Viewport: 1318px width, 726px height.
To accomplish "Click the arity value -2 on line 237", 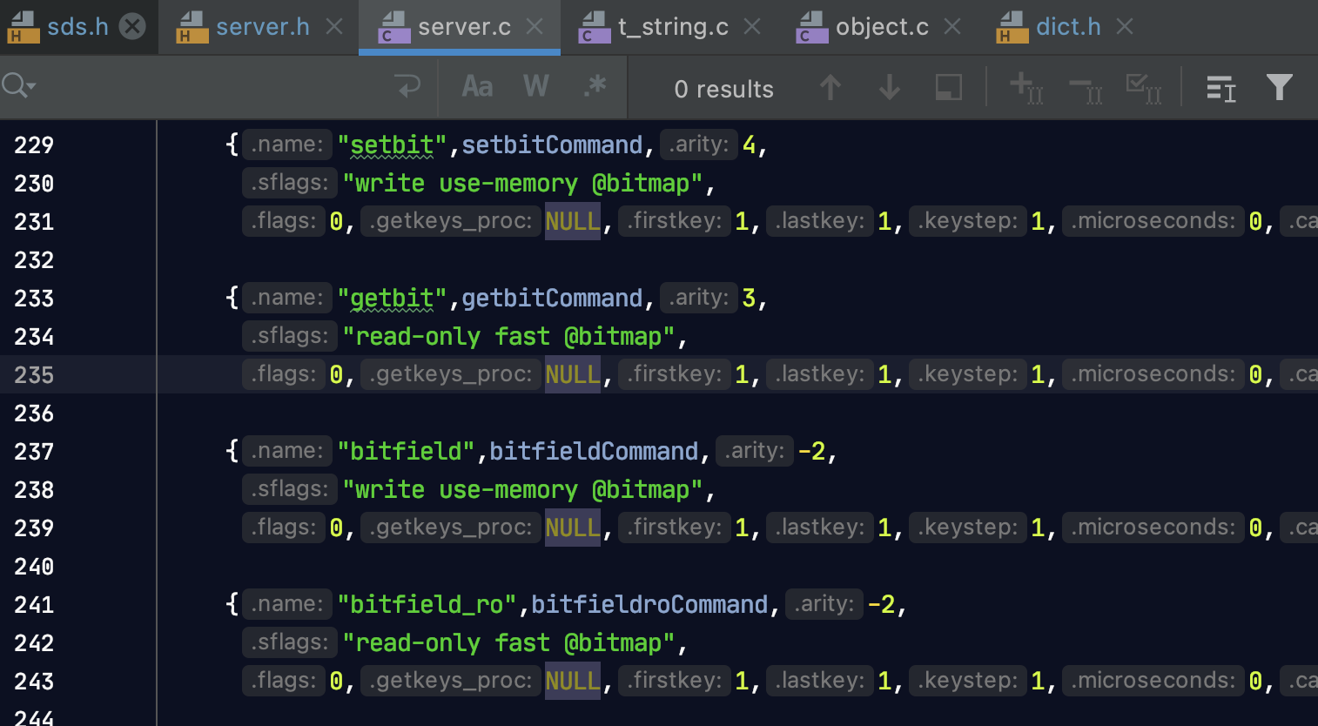I will pyautogui.click(x=811, y=452).
